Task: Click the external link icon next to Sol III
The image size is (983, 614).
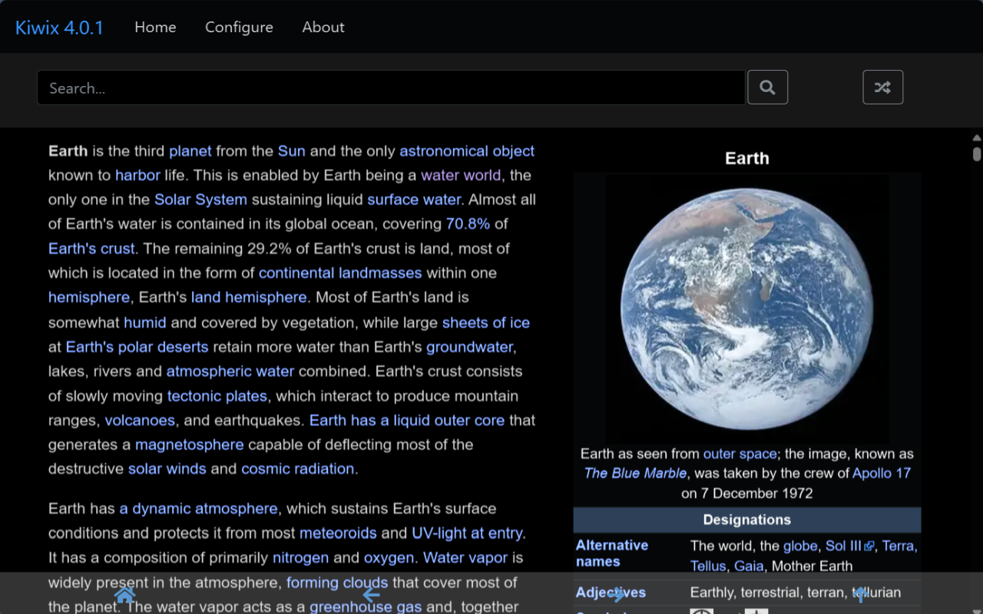Action: pos(869,546)
